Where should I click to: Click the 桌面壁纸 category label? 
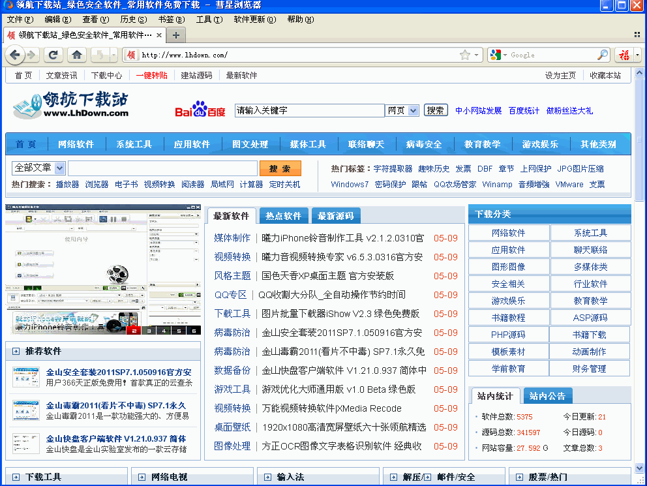tap(232, 427)
